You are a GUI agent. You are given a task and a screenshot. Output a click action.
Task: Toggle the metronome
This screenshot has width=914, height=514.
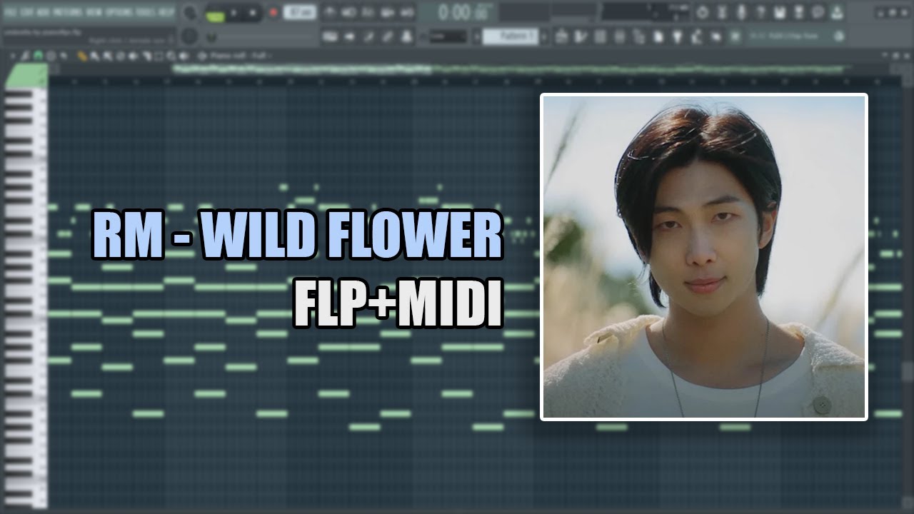pos(329,12)
